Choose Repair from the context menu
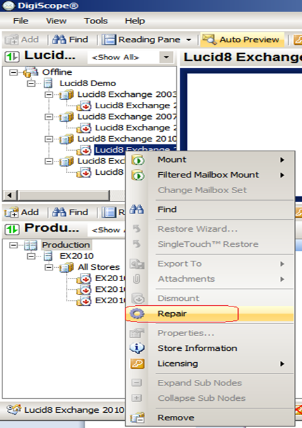This screenshot has height=428, width=302. pos(210,313)
